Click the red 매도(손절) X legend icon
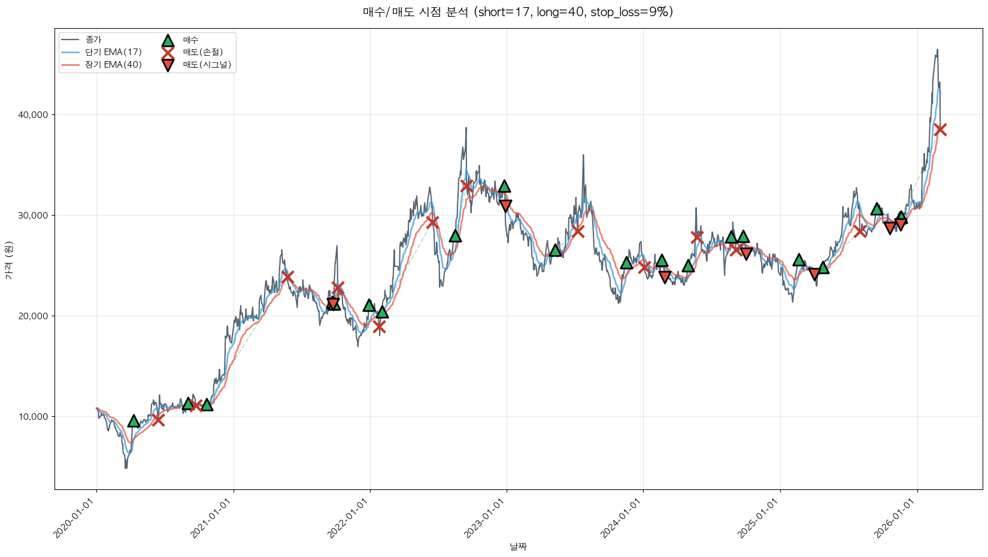This screenshot has width=988, height=557. click(x=168, y=52)
